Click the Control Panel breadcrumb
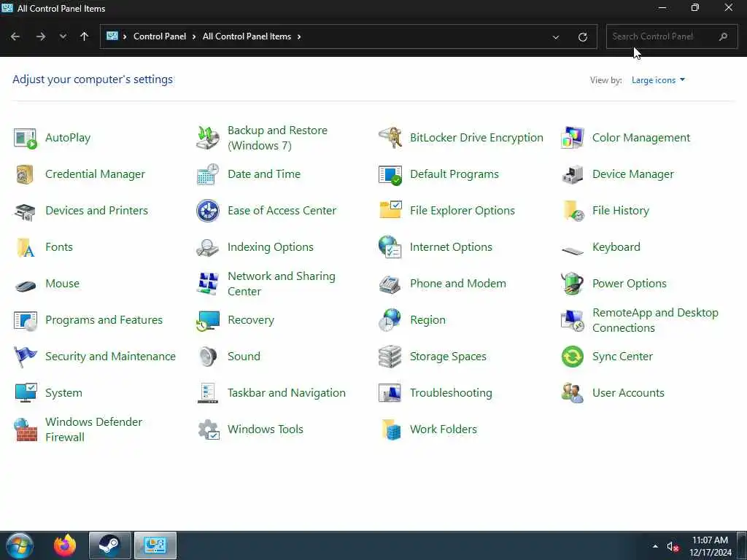747x560 pixels. 160,36
